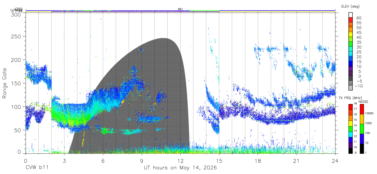Click the ELEV (deg) legend title
The height and width of the screenshot is (174, 377).
point(350,6)
